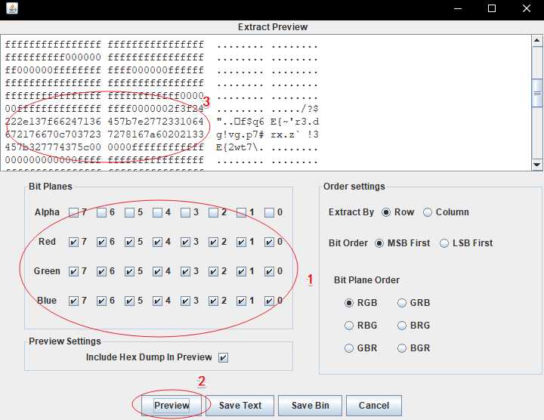Screen dimensions: 544x420
Task: Choose BGR bit plane order
Action: [402, 348]
